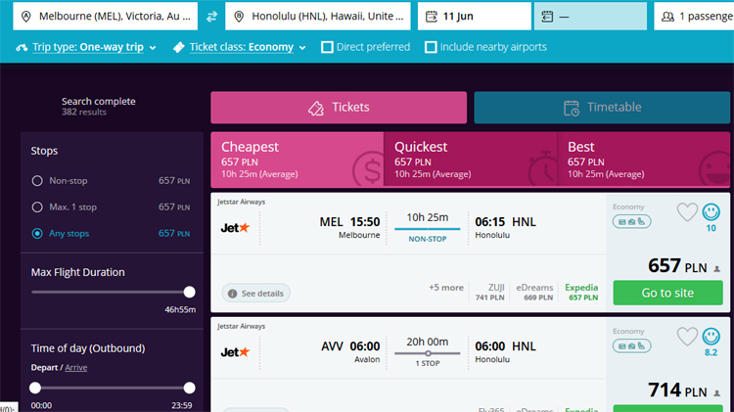The image size is (734, 412).
Task: Click the passenger icon beside 714 PLN price
Action: [x=716, y=393]
